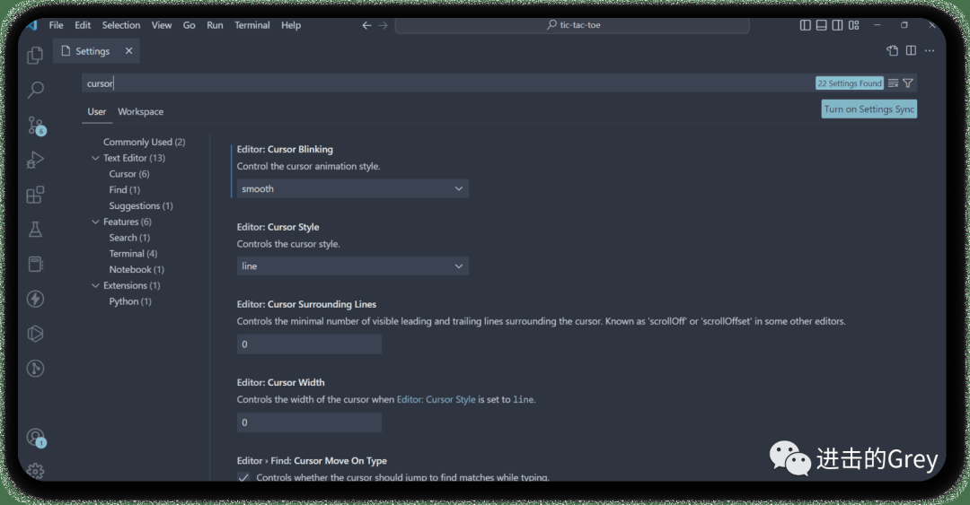
Task: Open the lightning bolt view in activity bar
Action: [35, 299]
